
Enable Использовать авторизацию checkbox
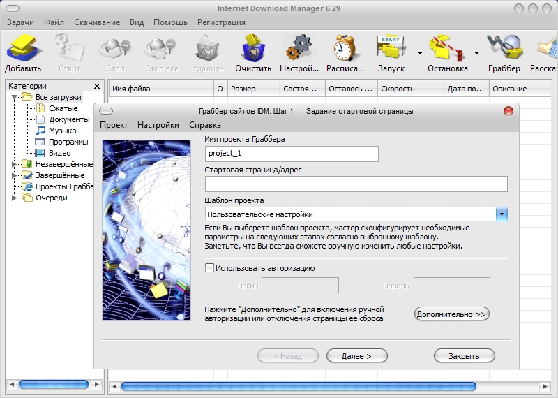tap(210, 268)
